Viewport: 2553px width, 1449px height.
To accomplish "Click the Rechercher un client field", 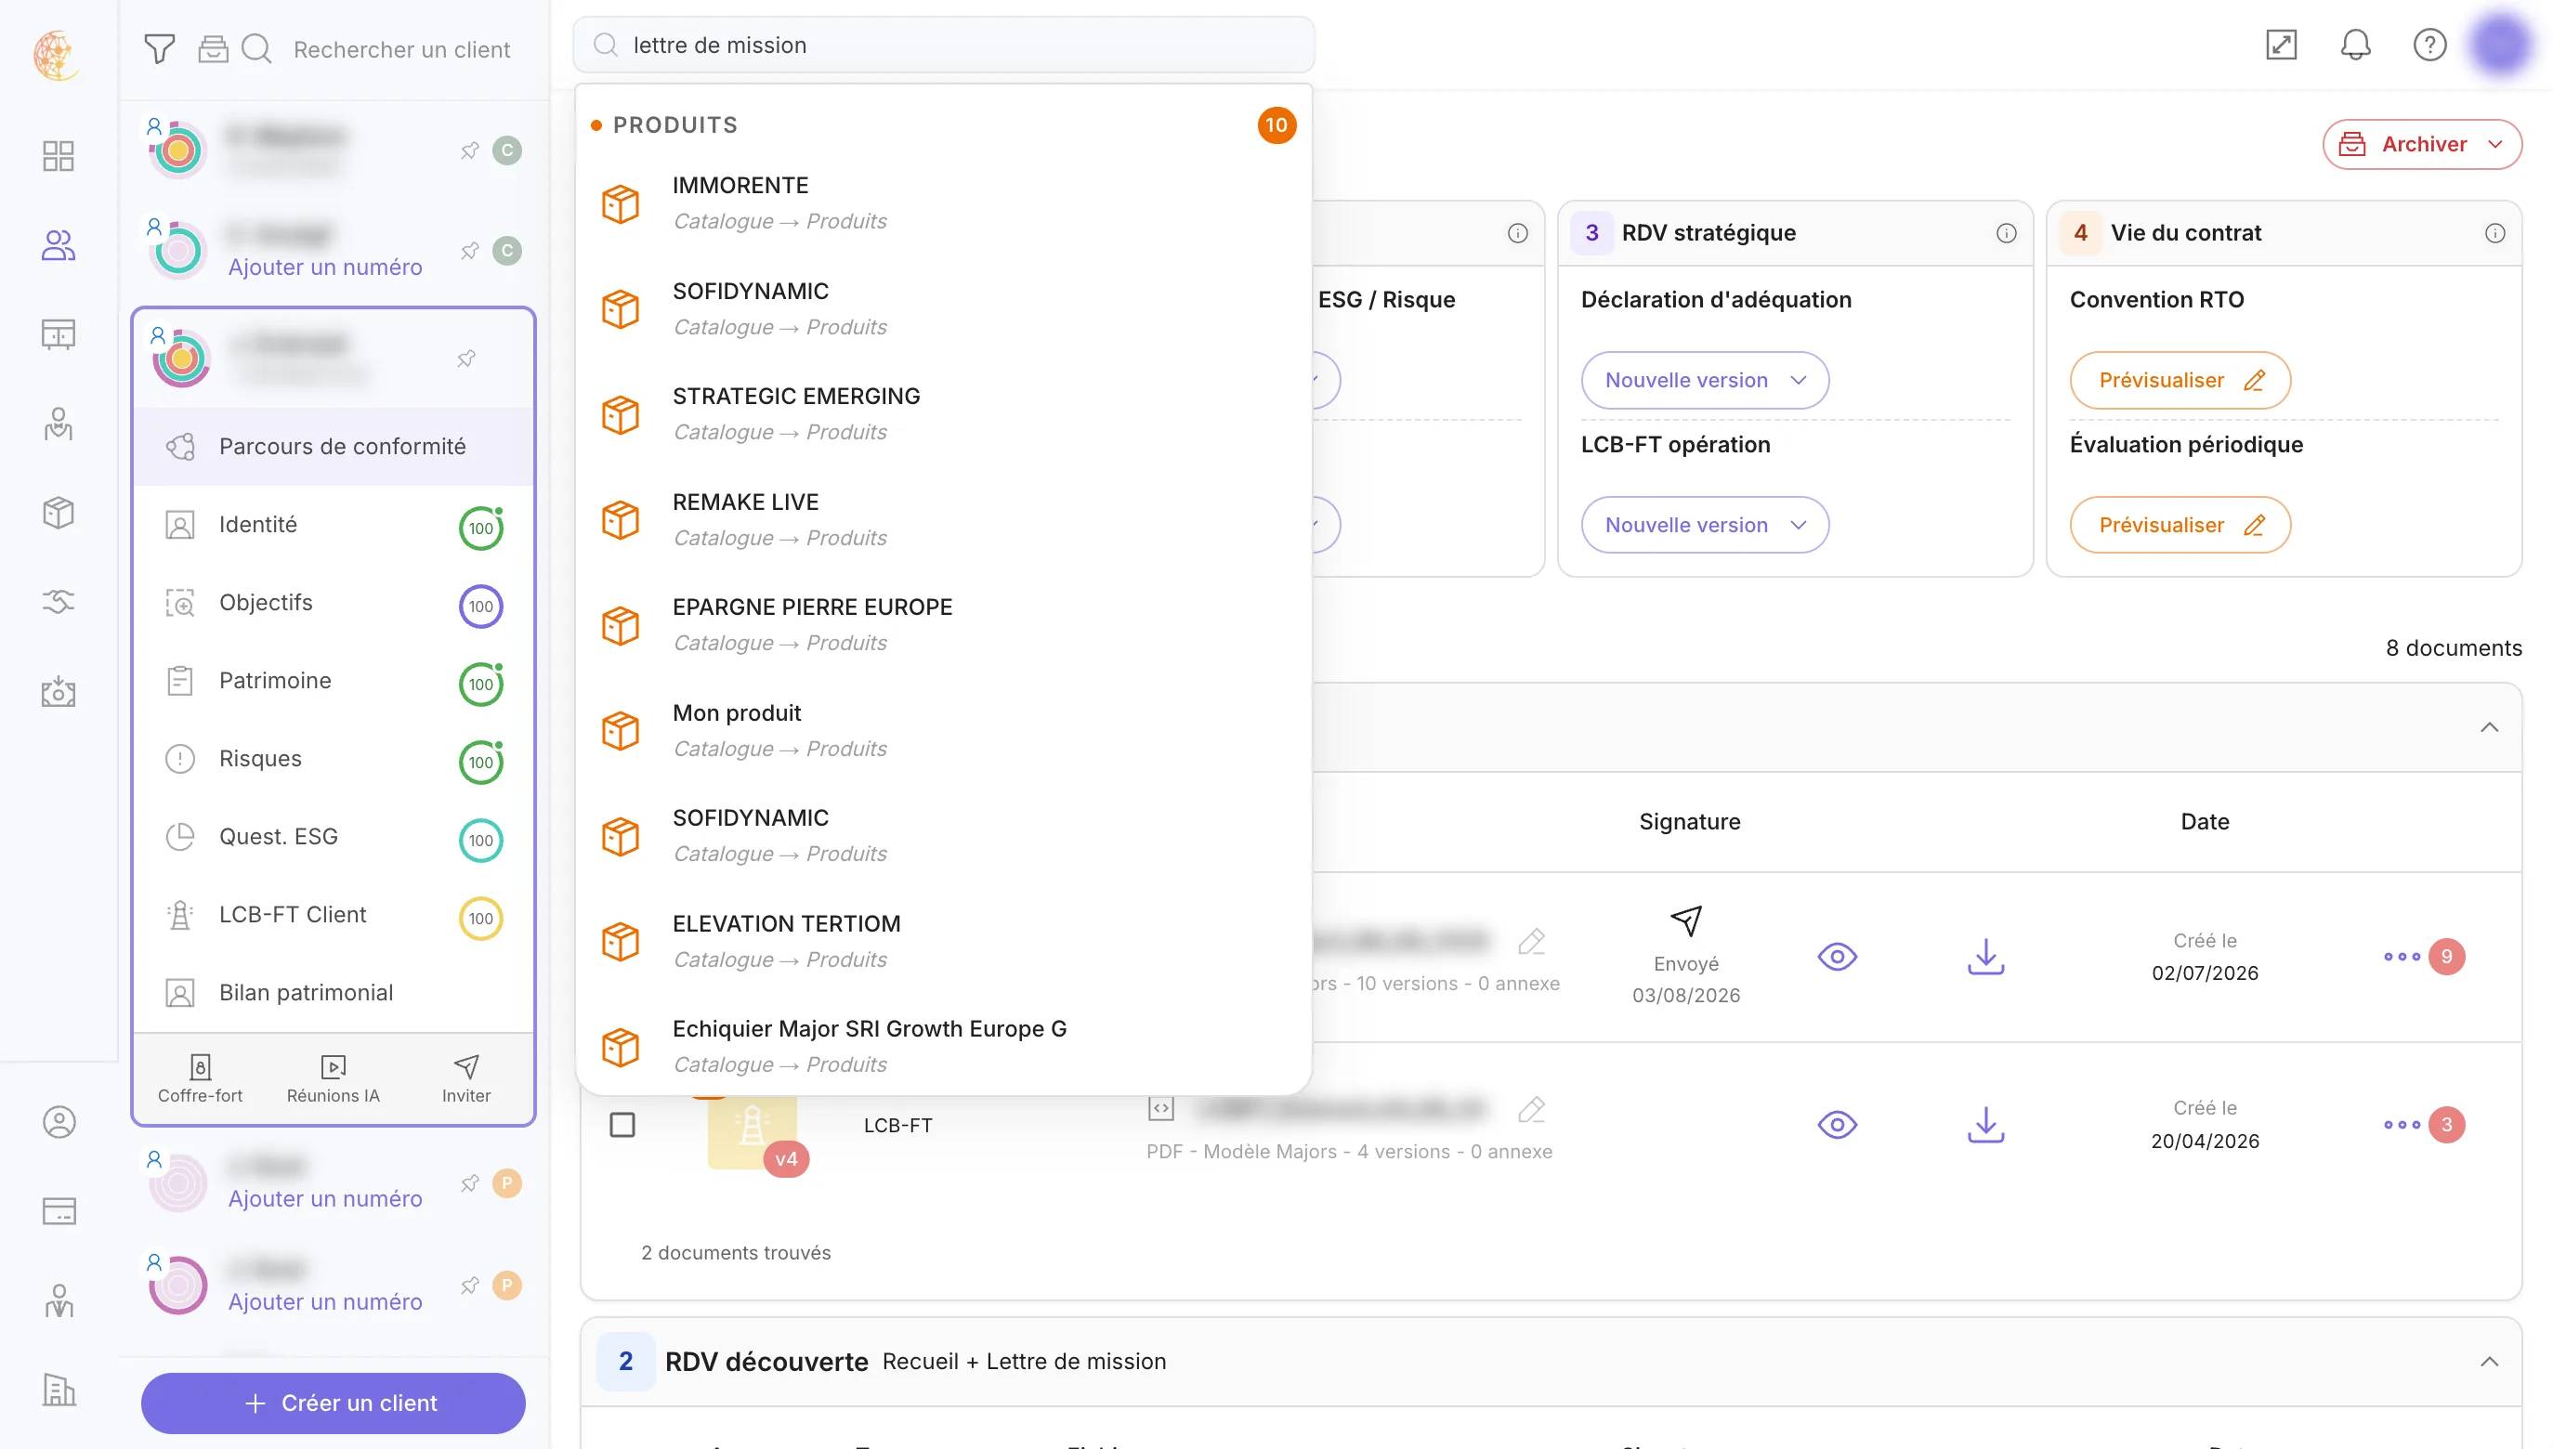I will tap(402, 48).
